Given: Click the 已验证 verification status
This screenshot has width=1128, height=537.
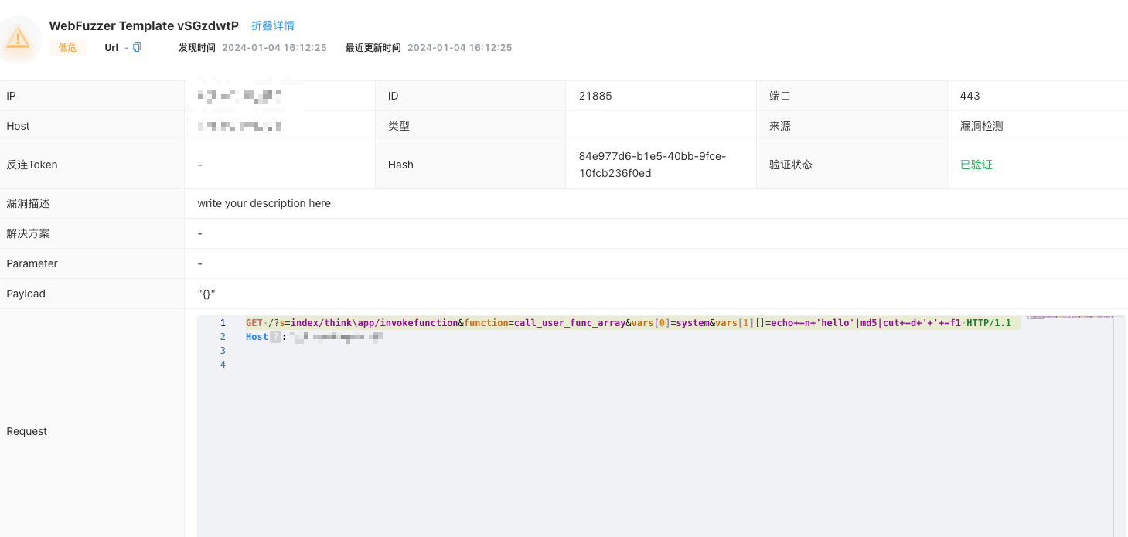Looking at the screenshot, I should [x=976, y=165].
